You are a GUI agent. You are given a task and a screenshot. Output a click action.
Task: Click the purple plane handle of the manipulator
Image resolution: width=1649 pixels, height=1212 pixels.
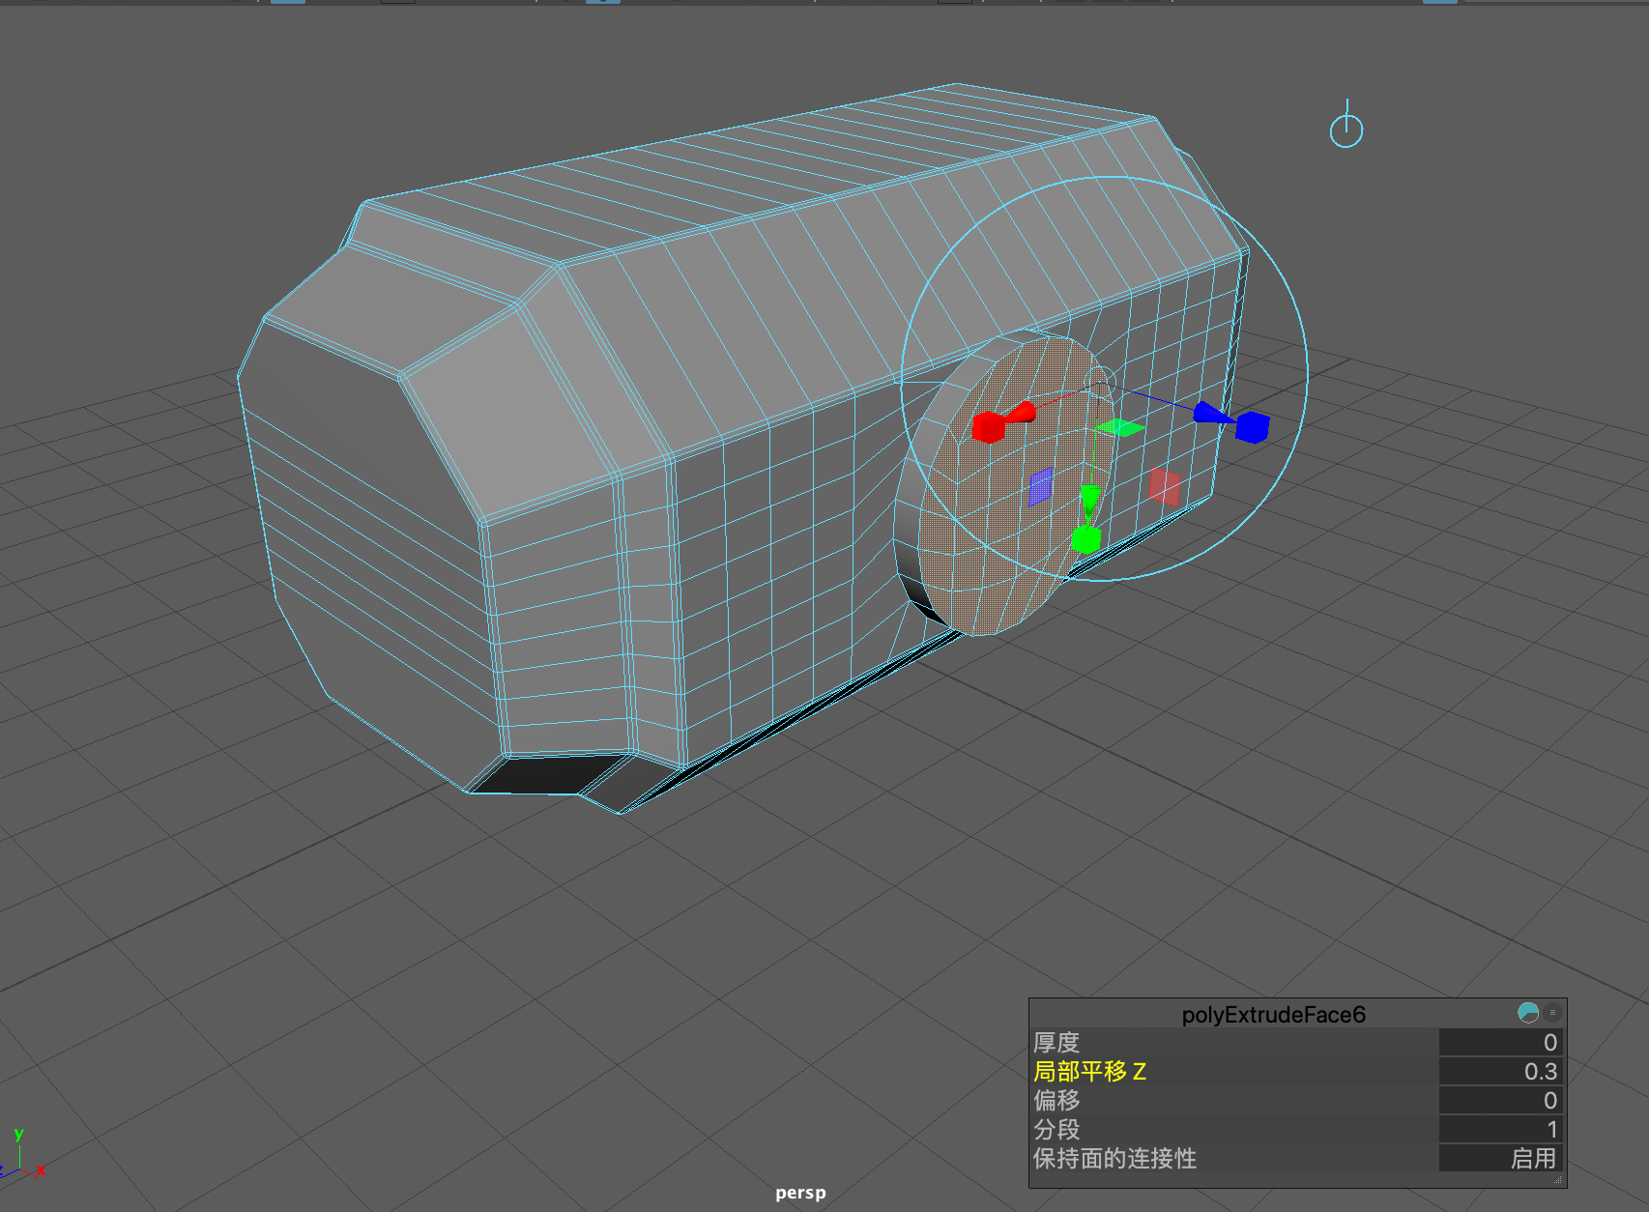(x=1040, y=486)
